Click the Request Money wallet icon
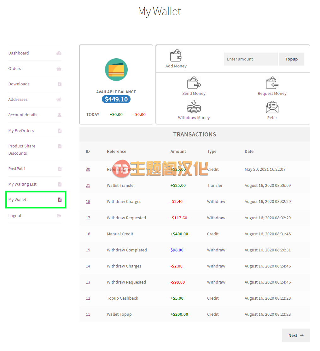This screenshot has width=320, height=351. [272, 83]
